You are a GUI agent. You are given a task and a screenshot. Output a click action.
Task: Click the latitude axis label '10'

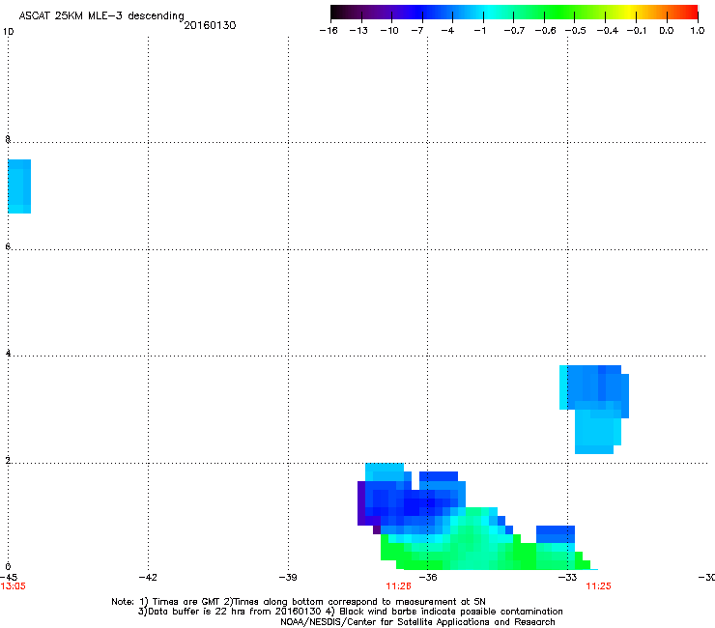tap(8, 32)
